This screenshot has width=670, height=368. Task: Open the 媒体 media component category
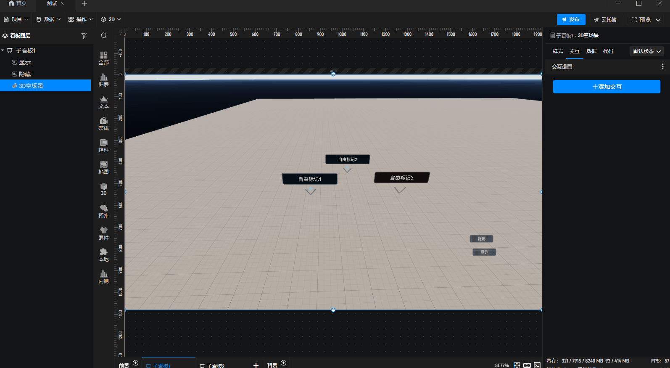pyautogui.click(x=103, y=124)
